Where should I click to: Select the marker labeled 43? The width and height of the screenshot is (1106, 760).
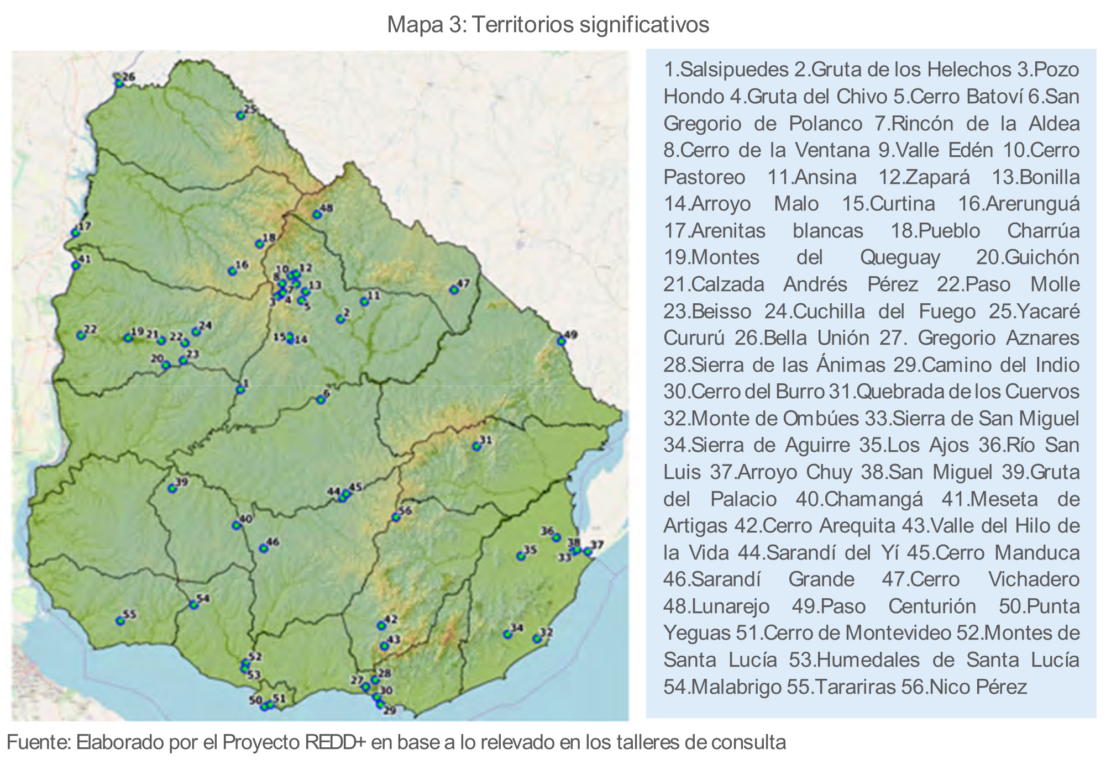click(x=384, y=646)
